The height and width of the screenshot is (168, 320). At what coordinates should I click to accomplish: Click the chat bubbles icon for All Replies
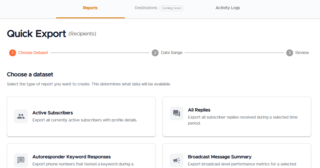coord(177,113)
